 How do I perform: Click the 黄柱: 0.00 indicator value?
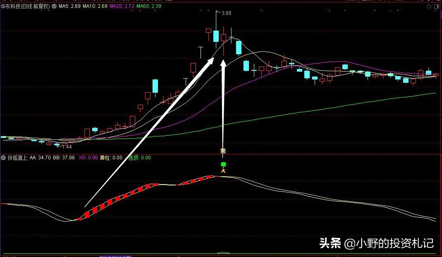(111, 158)
